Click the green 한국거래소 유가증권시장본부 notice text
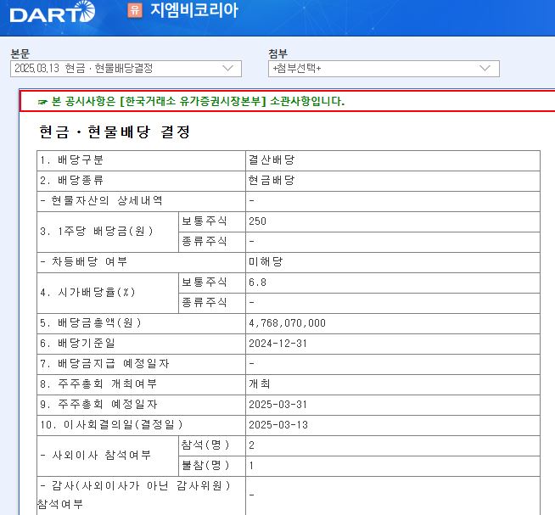This screenshot has height=515, width=555. coord(198,102)
